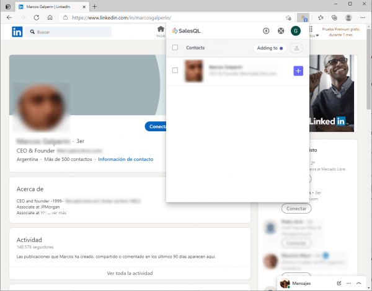Click the SalesQL logo
Viewport: 372px width, 291px height.
(186, 31)
